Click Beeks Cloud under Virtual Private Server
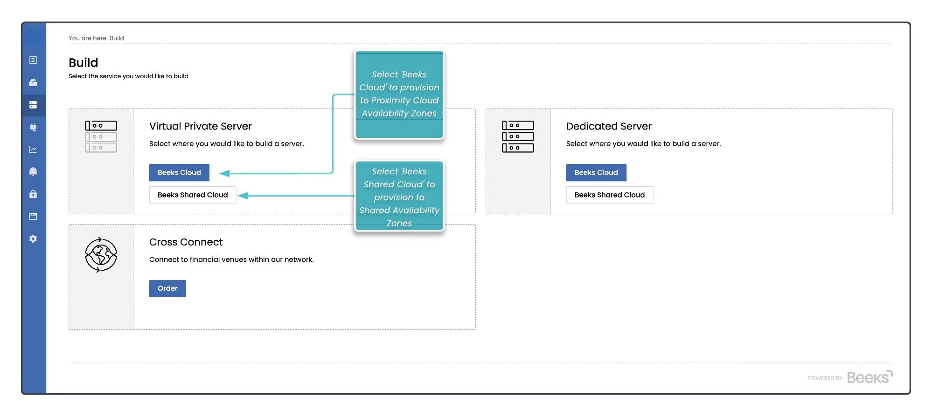This screenshot has width=933, height=416. (179, 172)
